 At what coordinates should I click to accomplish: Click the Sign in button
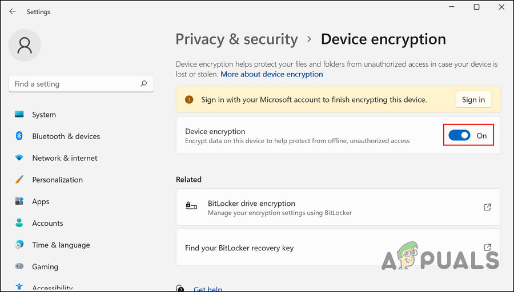click(473, 100)
